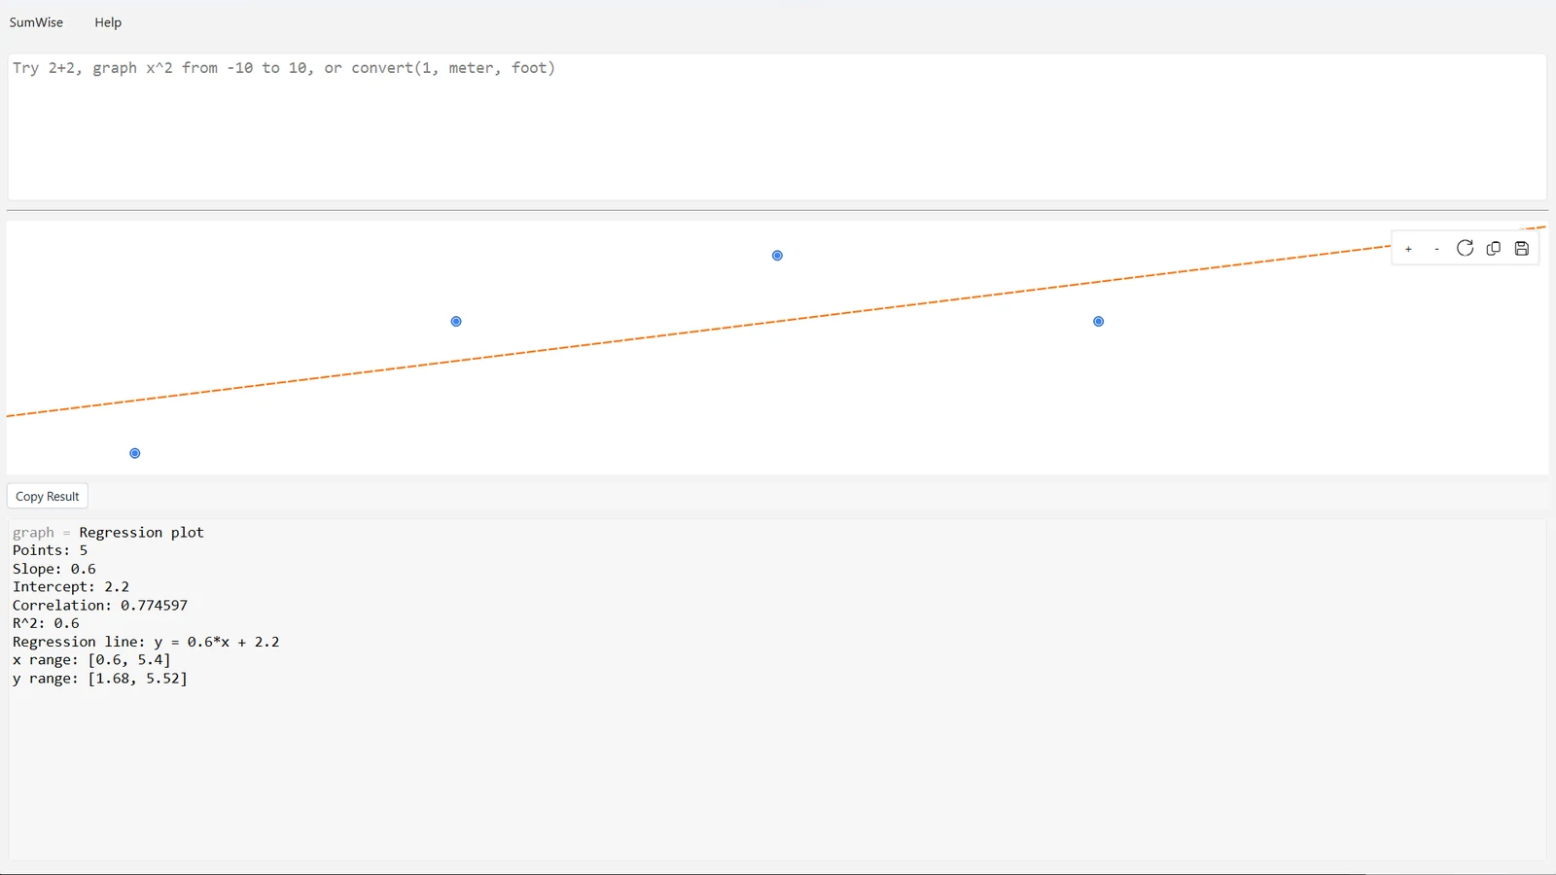Save the graph with floppy disk icon
1556x875 pixels.
tap(1522, 249)
